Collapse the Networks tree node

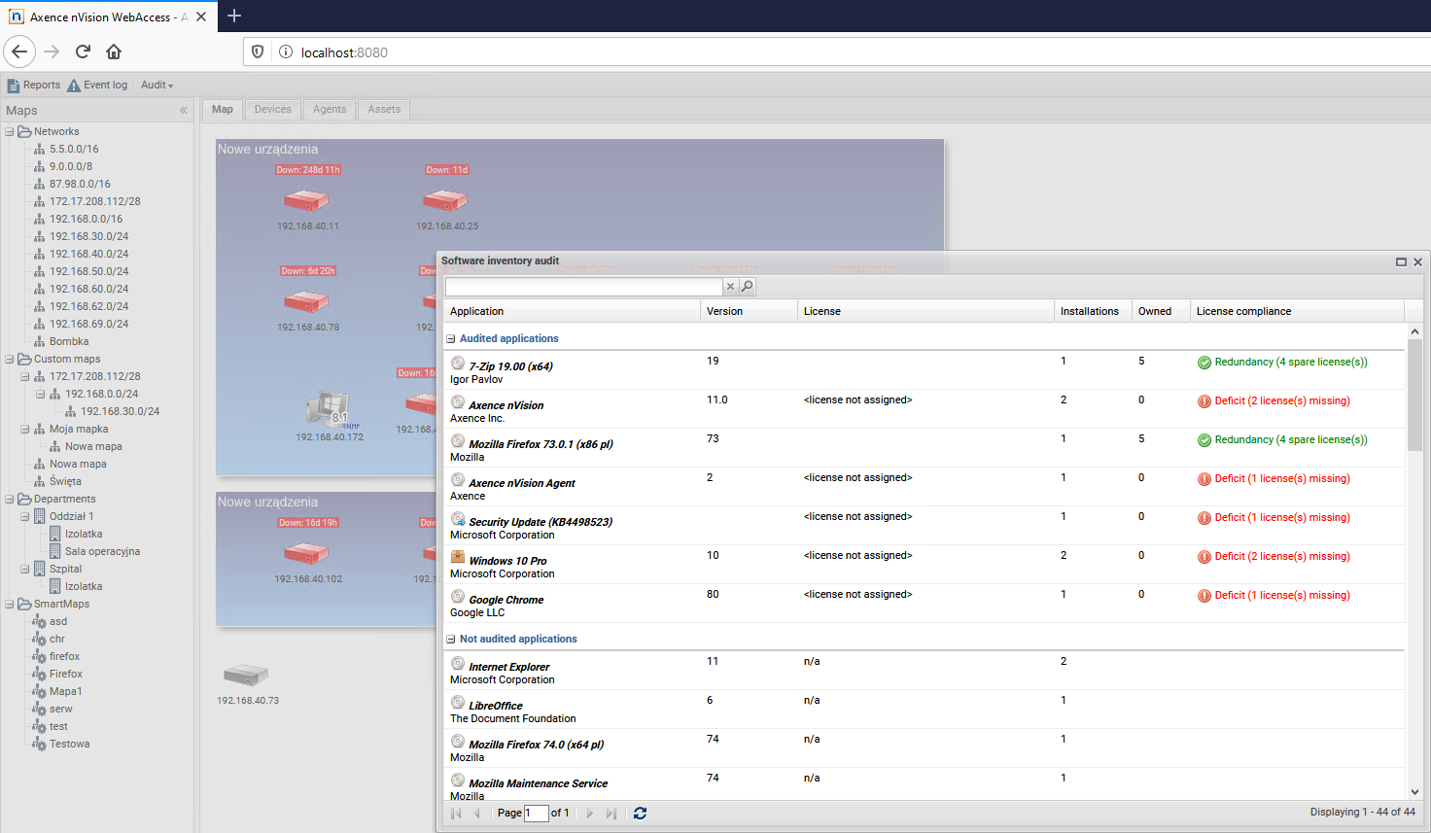tap(10, 132)
